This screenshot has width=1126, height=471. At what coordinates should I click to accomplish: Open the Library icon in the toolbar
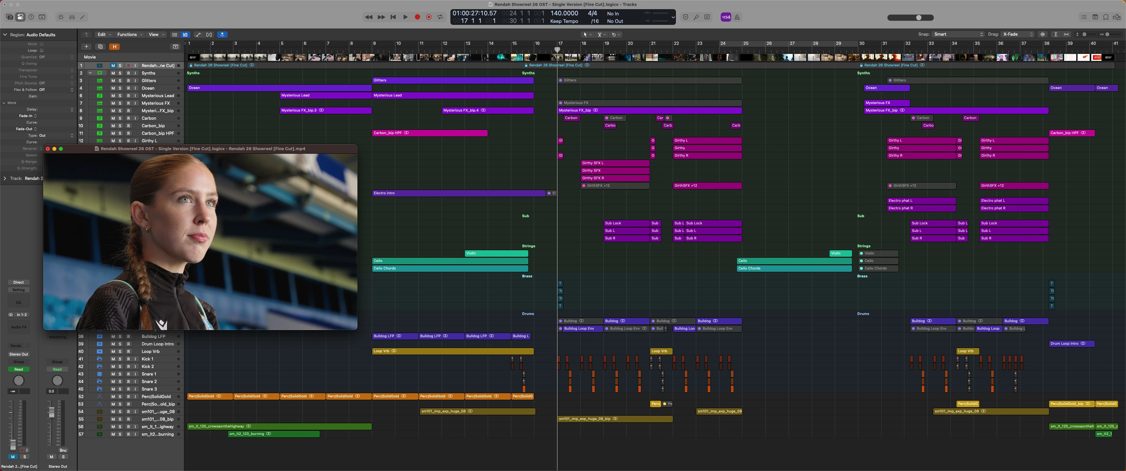9,17
